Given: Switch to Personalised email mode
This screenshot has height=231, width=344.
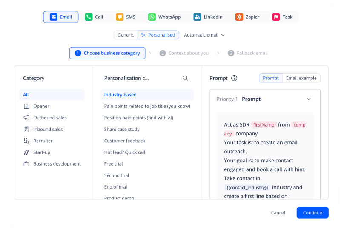Looking at the screenshot, I should pos(158,35).
